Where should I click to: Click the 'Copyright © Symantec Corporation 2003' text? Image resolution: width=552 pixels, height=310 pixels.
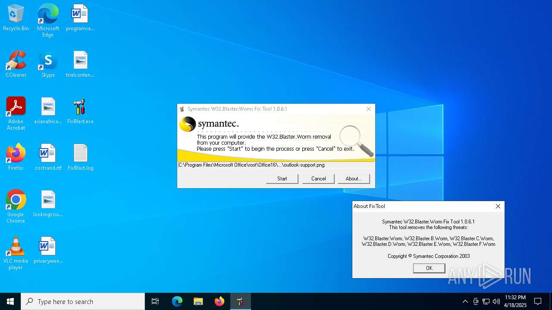click(429, 256)
